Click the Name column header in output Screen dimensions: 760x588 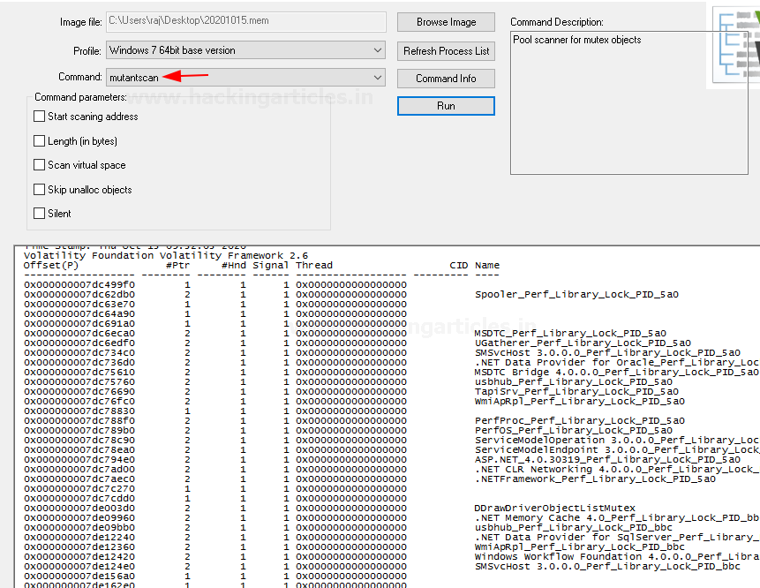(486, 265)
